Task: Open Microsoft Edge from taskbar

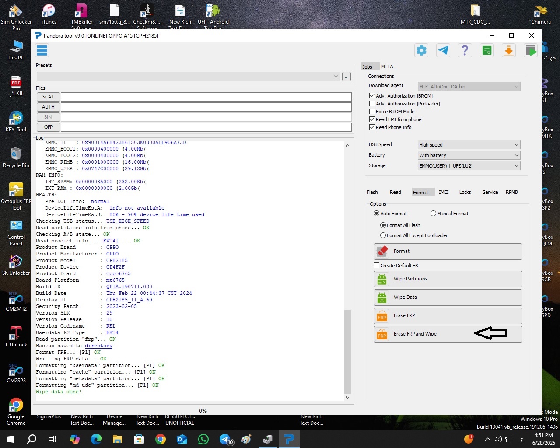Action: pyautogui.click(x=96, y=439)
